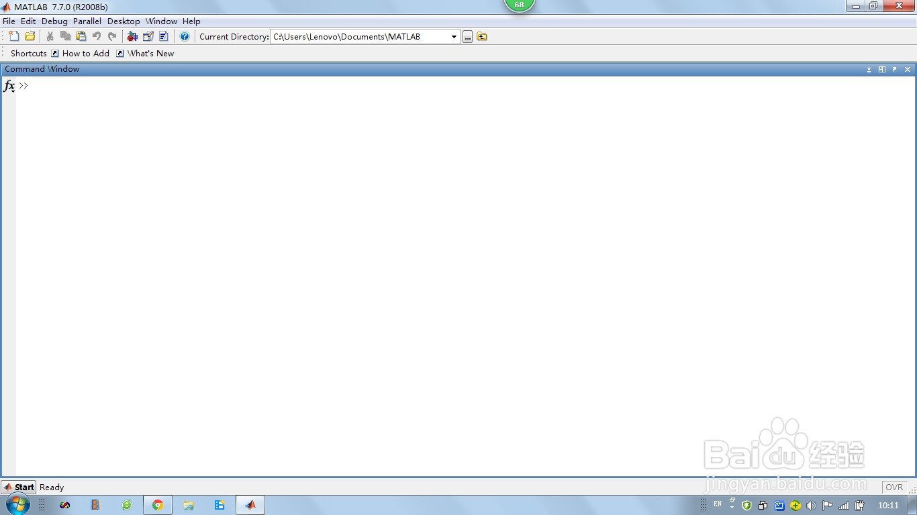This screenshot has height=515, width=917.
Task: Click the green shield security tray icon
Action: (x=746, y=506)
